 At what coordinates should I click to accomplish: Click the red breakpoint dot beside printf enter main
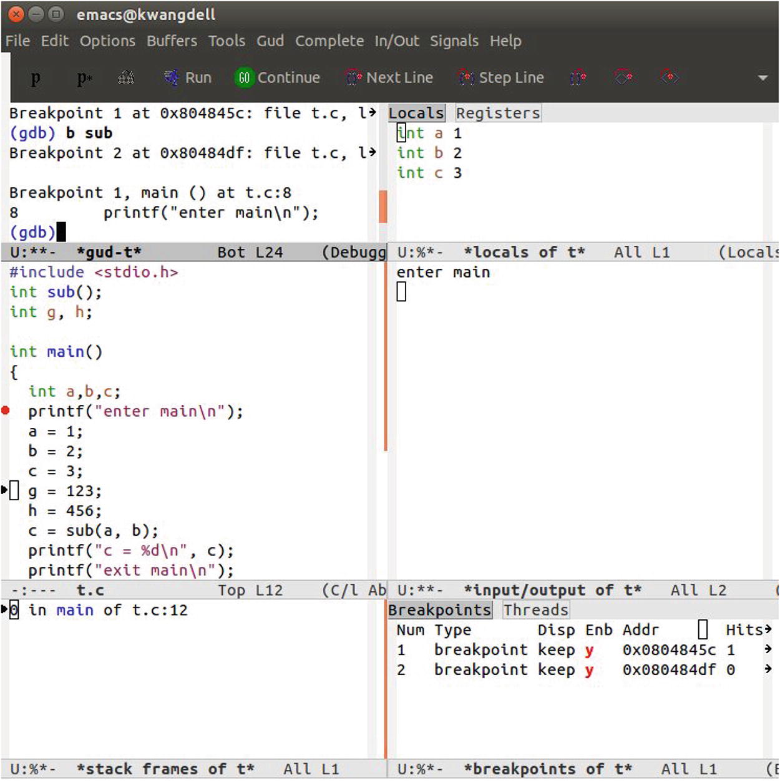click(x=6, y=410)
